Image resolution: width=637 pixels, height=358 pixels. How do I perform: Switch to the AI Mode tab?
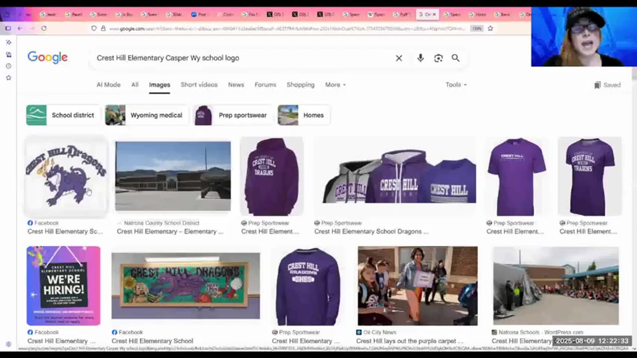coord(108,85)
